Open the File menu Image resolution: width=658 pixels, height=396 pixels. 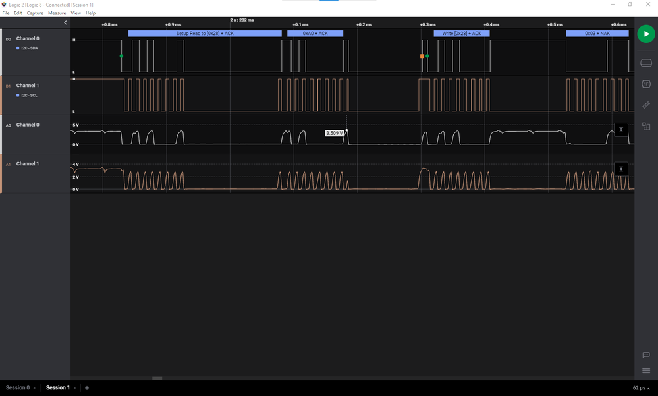[x=6, y=13]
